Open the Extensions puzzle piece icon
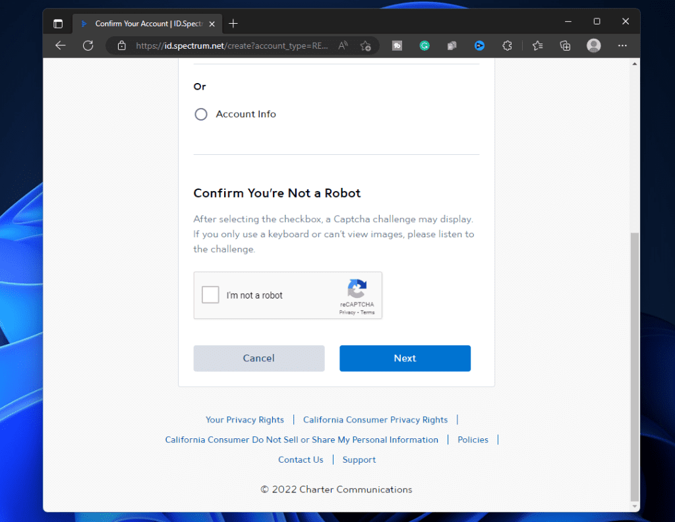 pyautogui.click(x=507, y=45)
